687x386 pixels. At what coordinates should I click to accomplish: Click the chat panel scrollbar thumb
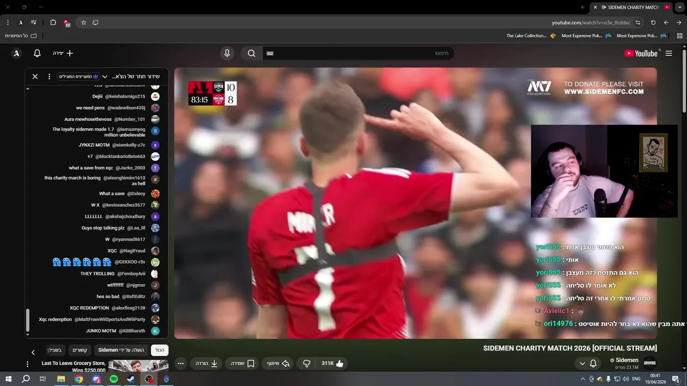point(28,320)
